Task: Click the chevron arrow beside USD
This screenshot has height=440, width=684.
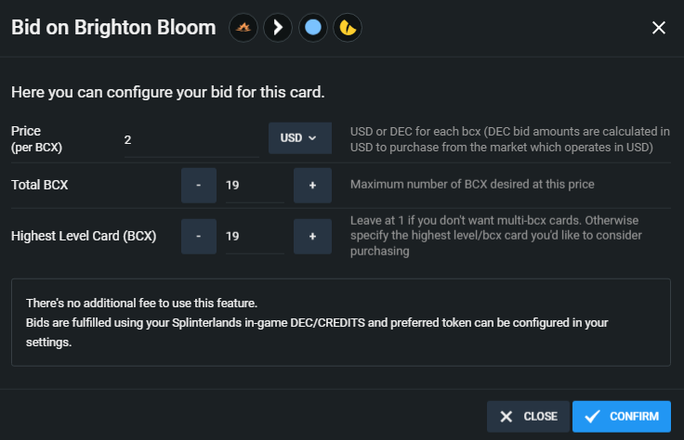Action: pos(312,138)
